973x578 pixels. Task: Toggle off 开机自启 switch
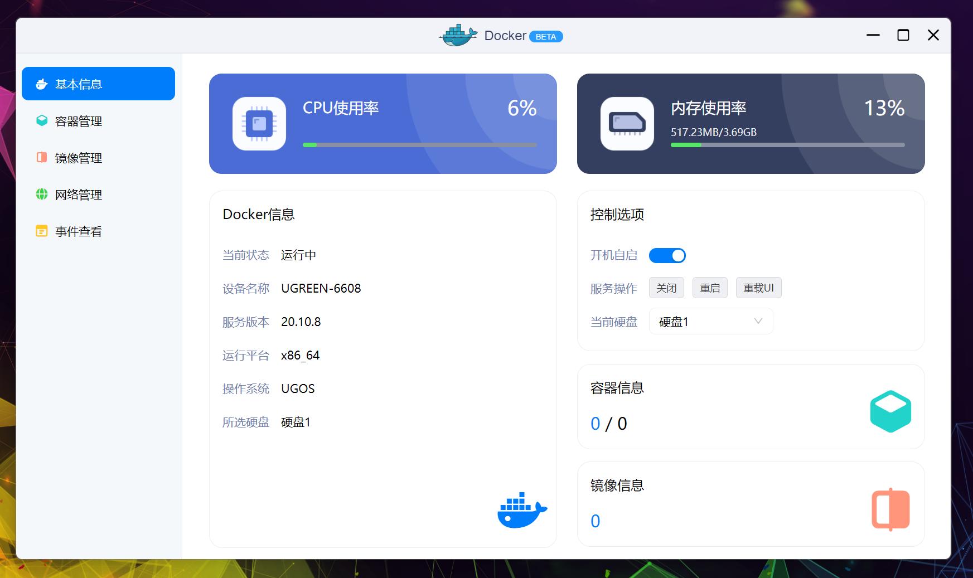pyautogui.click(x=668, y=255)
